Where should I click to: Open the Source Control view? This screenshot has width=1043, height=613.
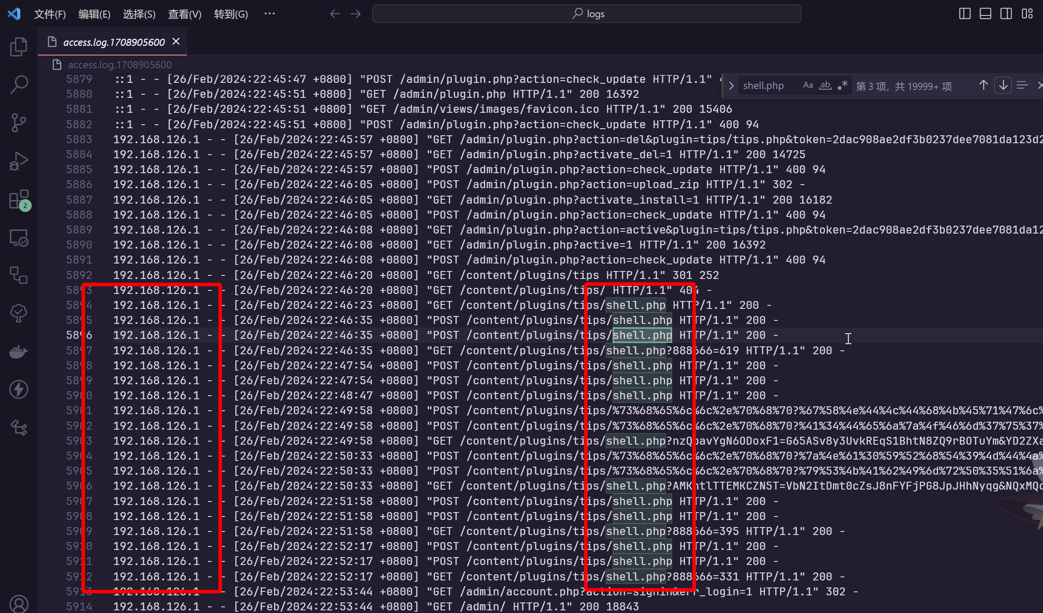click(x=18, y=123)
